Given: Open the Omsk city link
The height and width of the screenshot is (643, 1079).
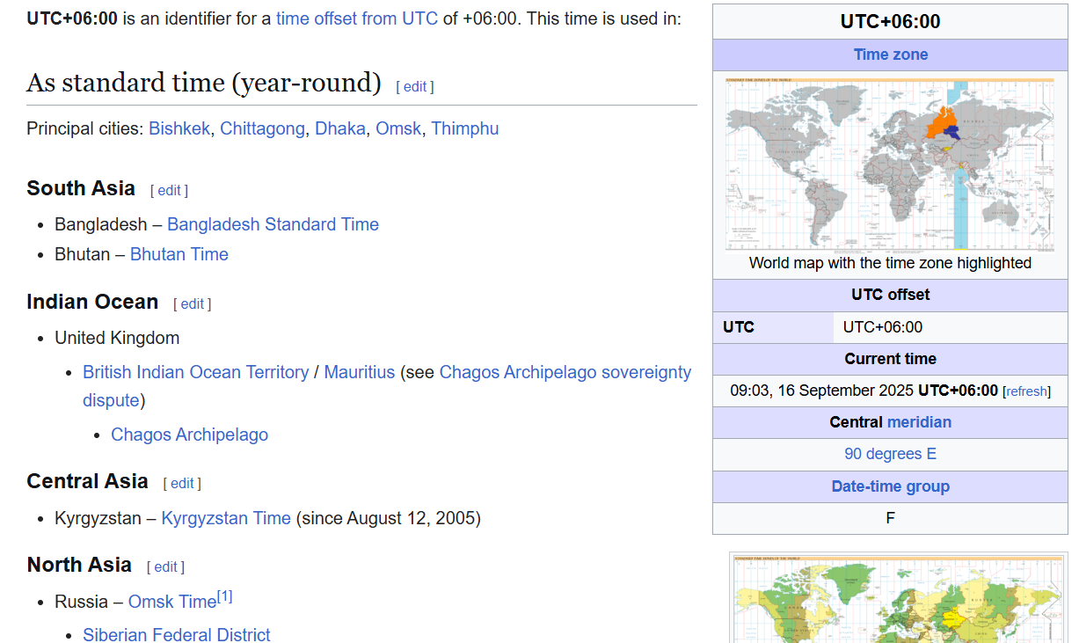Looking at the screenshot, I should [x=398, y=128].
